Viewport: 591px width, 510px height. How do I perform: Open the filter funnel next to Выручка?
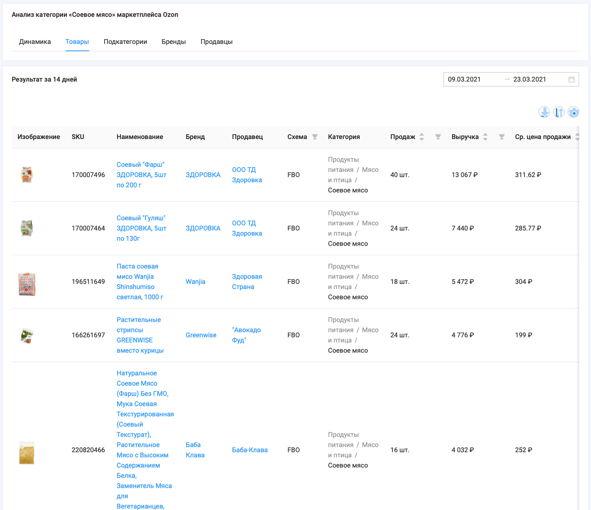pyautogui.click(x=502, y=137)
